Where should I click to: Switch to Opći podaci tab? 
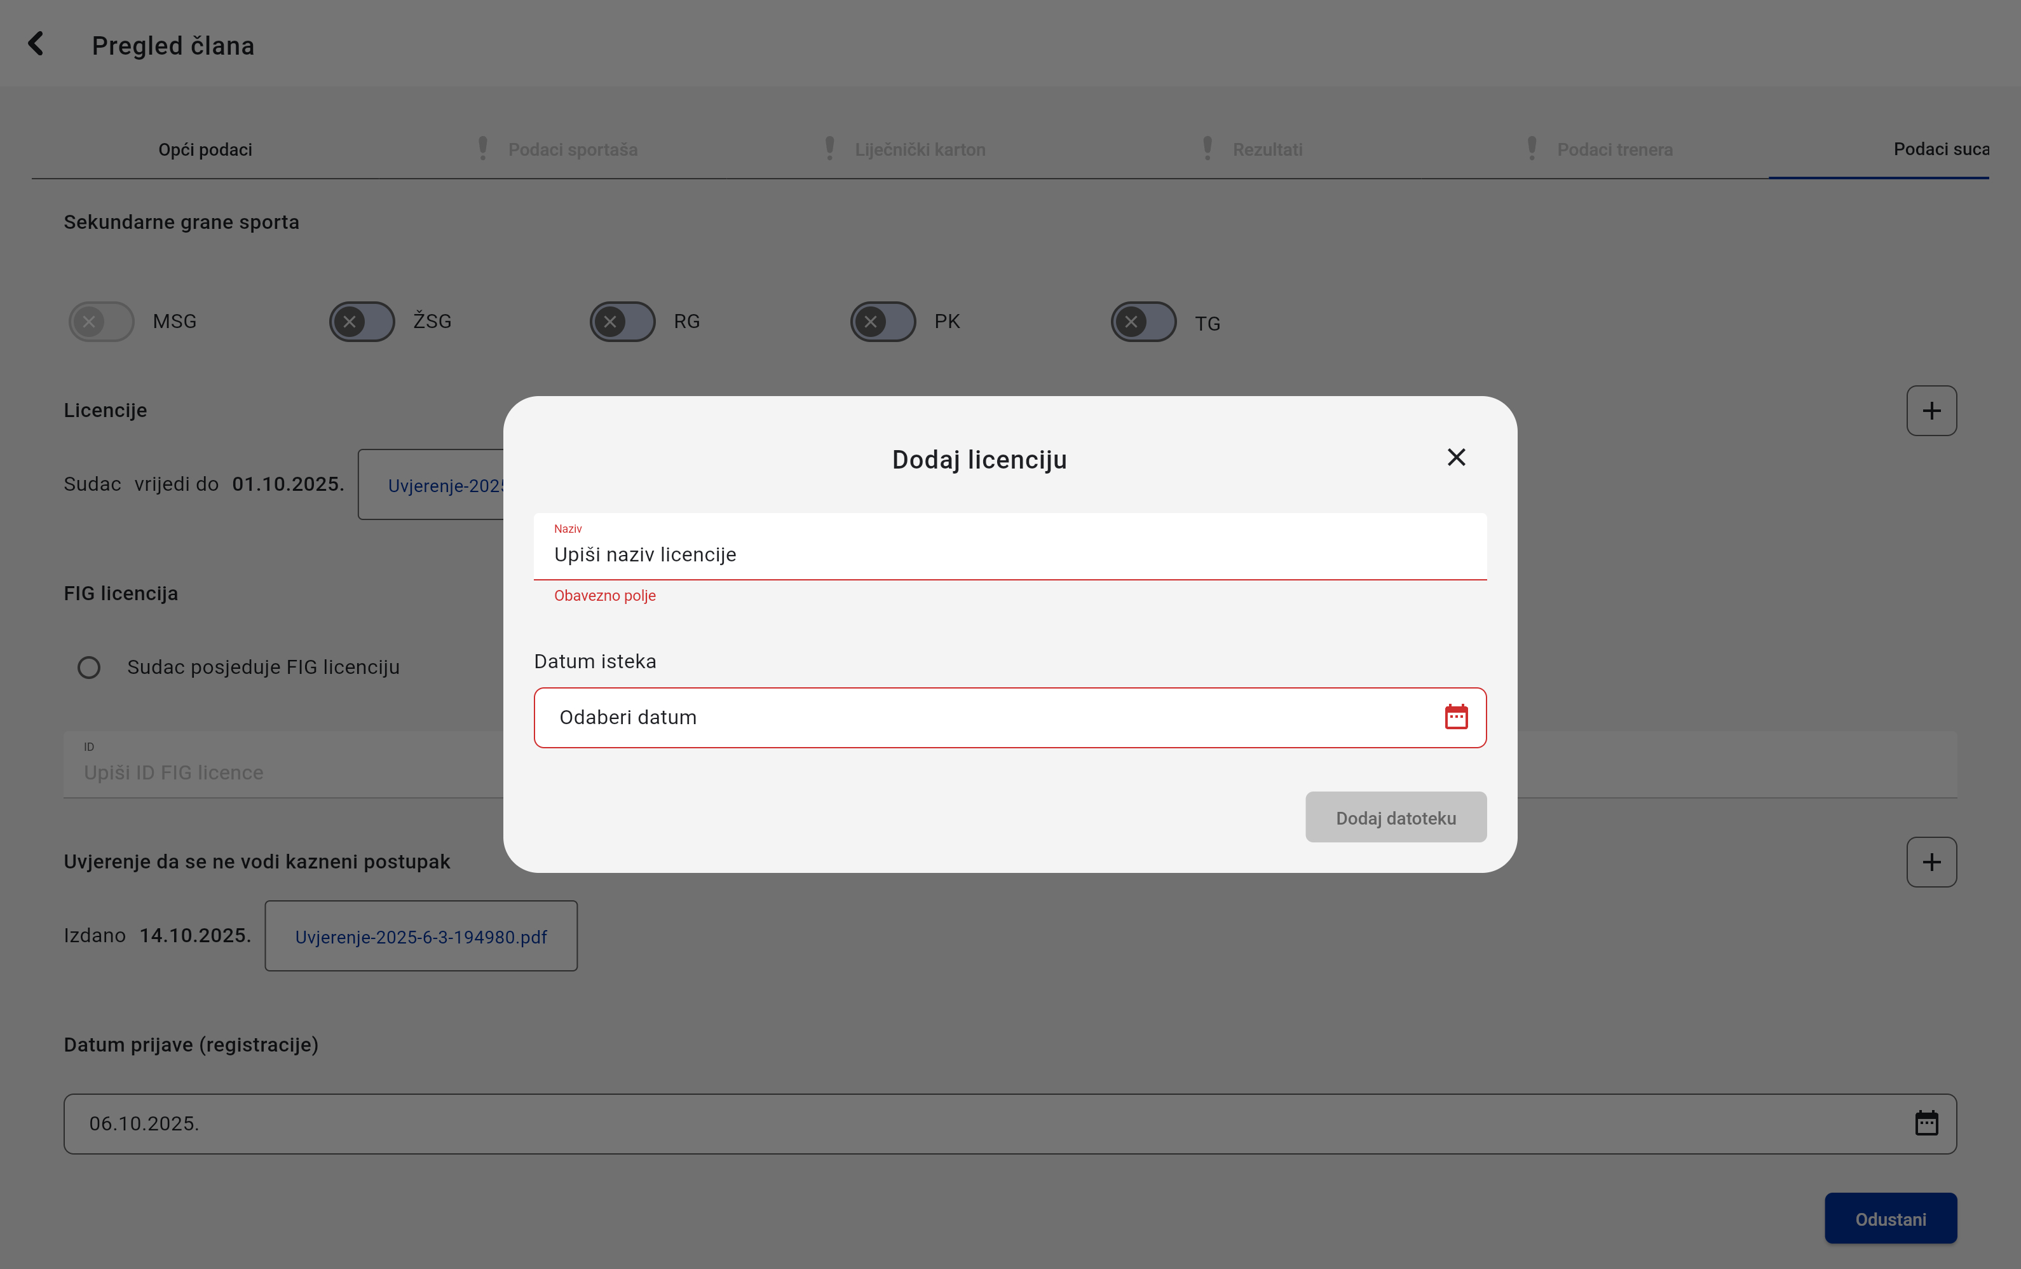coord(205,149)
